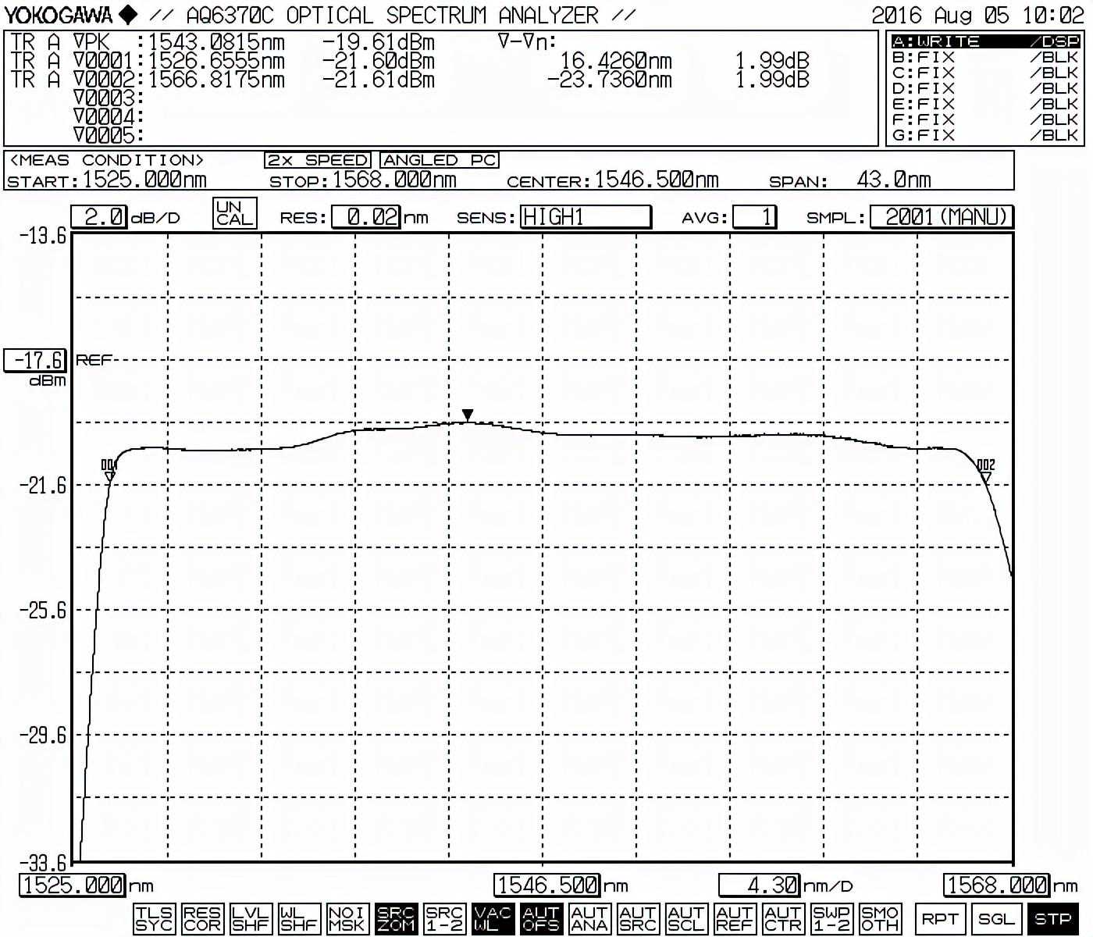Click the peak marker on the trace
Image resolution: width=1093 pixels, height=937 pixels.
point(468,415)
